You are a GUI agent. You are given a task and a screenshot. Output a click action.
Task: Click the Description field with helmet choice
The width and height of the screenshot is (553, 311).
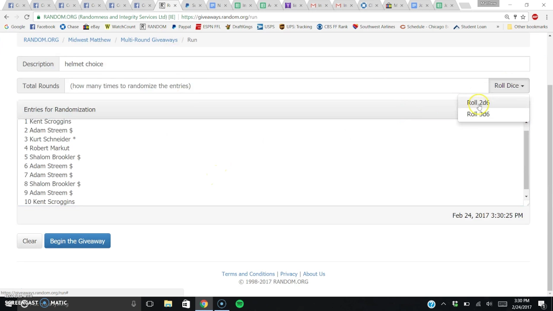[294, 64]
